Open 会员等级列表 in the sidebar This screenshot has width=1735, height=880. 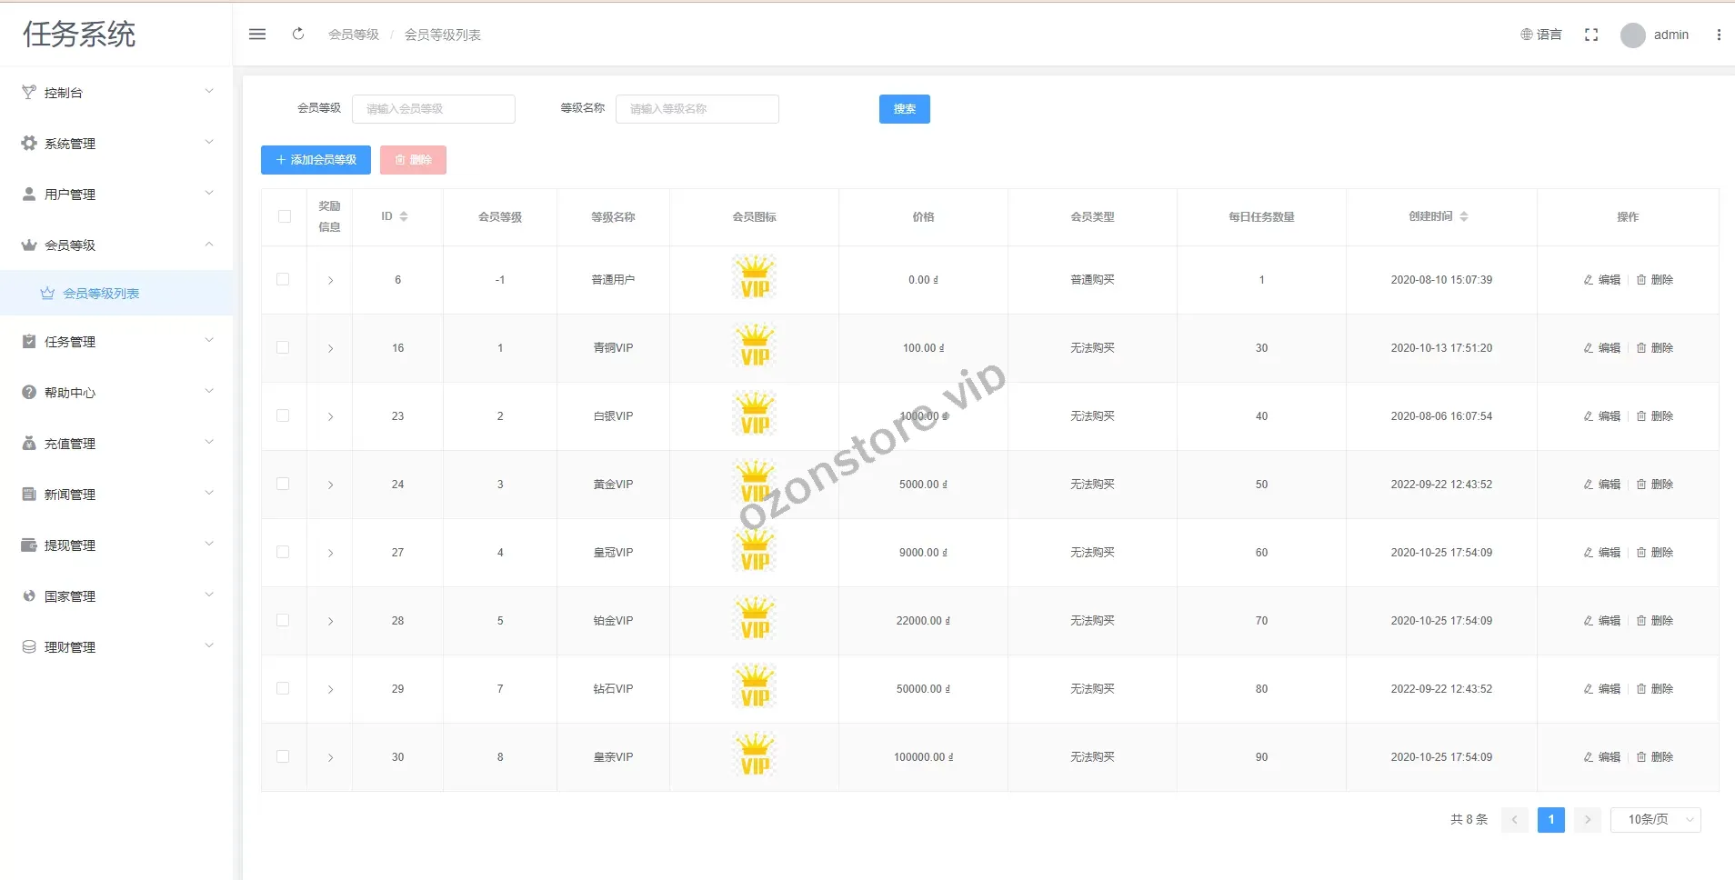tap(101, 294)
